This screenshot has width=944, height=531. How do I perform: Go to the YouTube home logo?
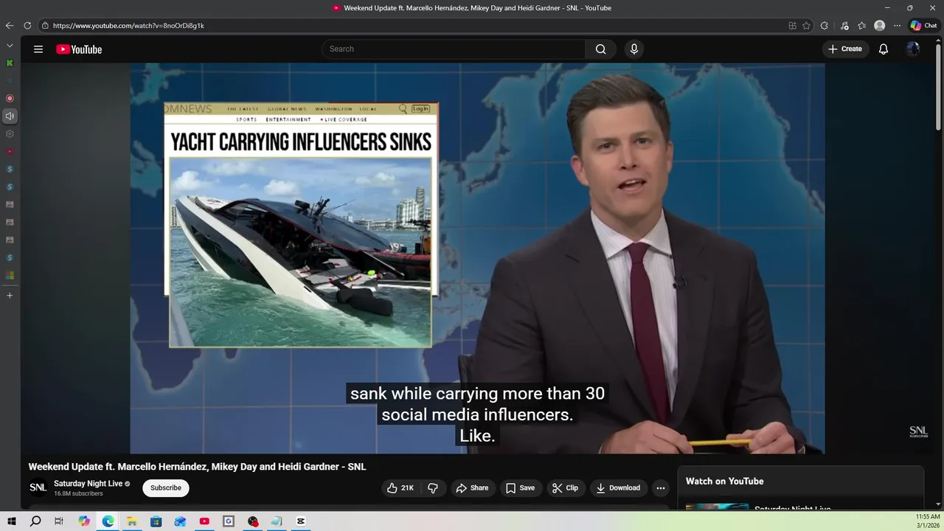click(79, 49)
